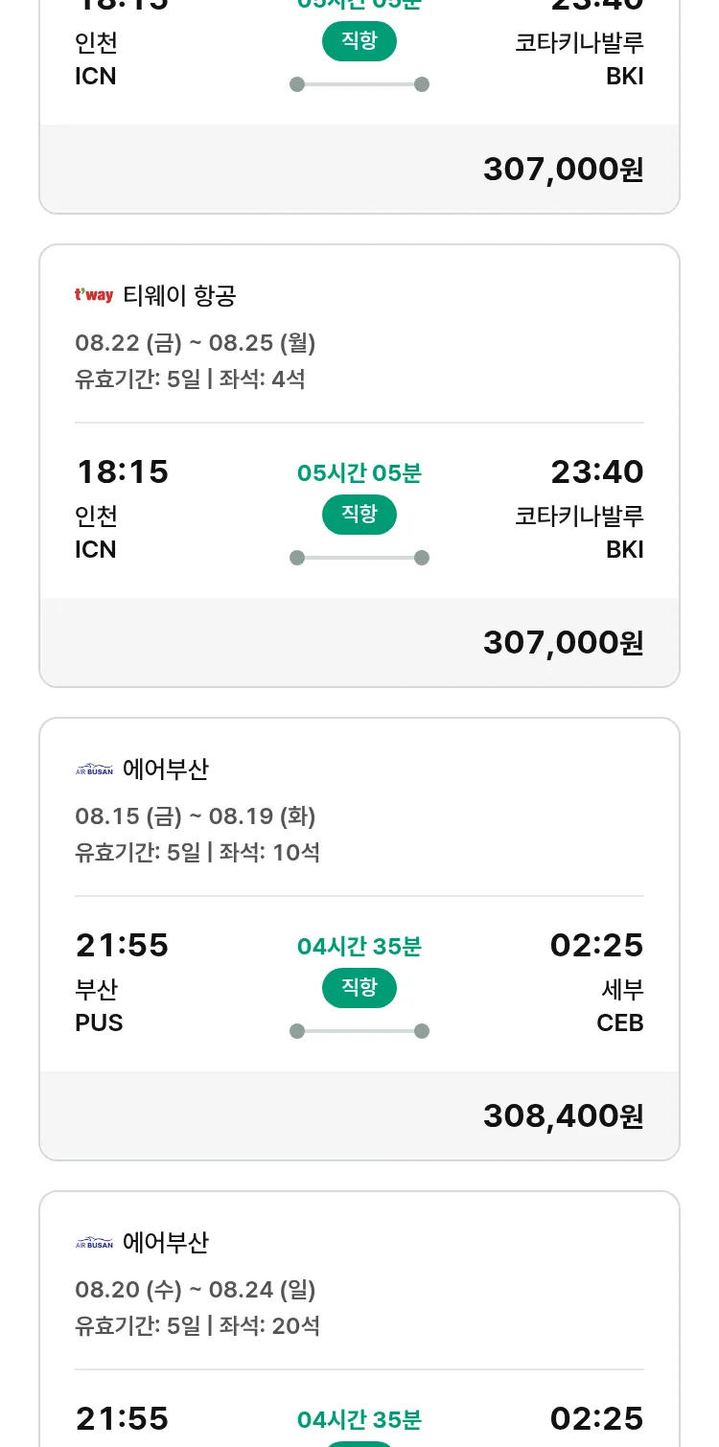Tap the 직항 badge in the topmost partial card
This screenshot has width=719, height=1447.
click(x=359, y=41)
